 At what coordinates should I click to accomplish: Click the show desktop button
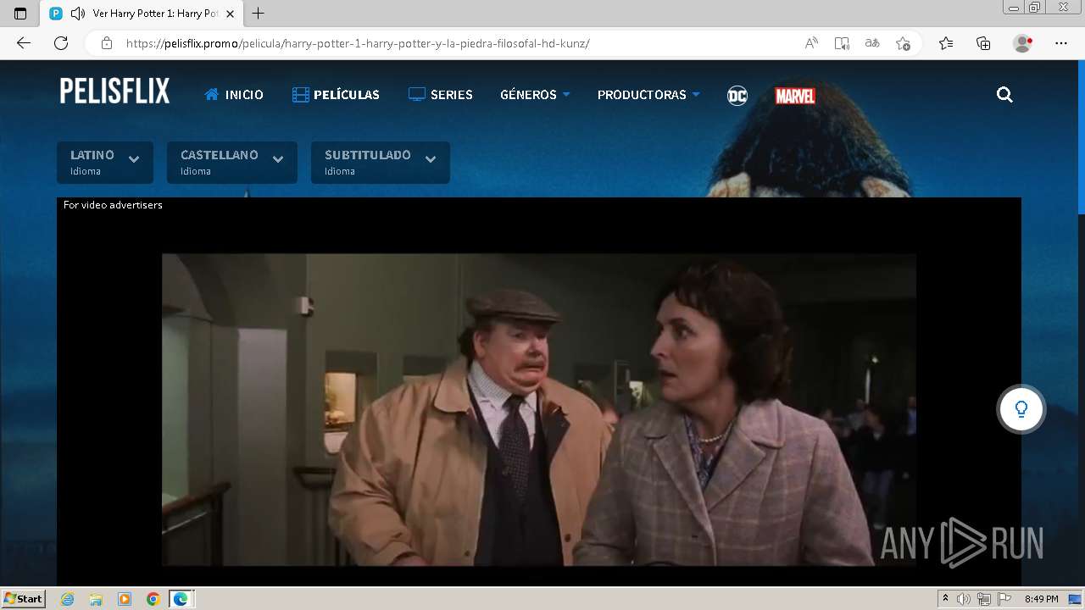pos(1075,599)
